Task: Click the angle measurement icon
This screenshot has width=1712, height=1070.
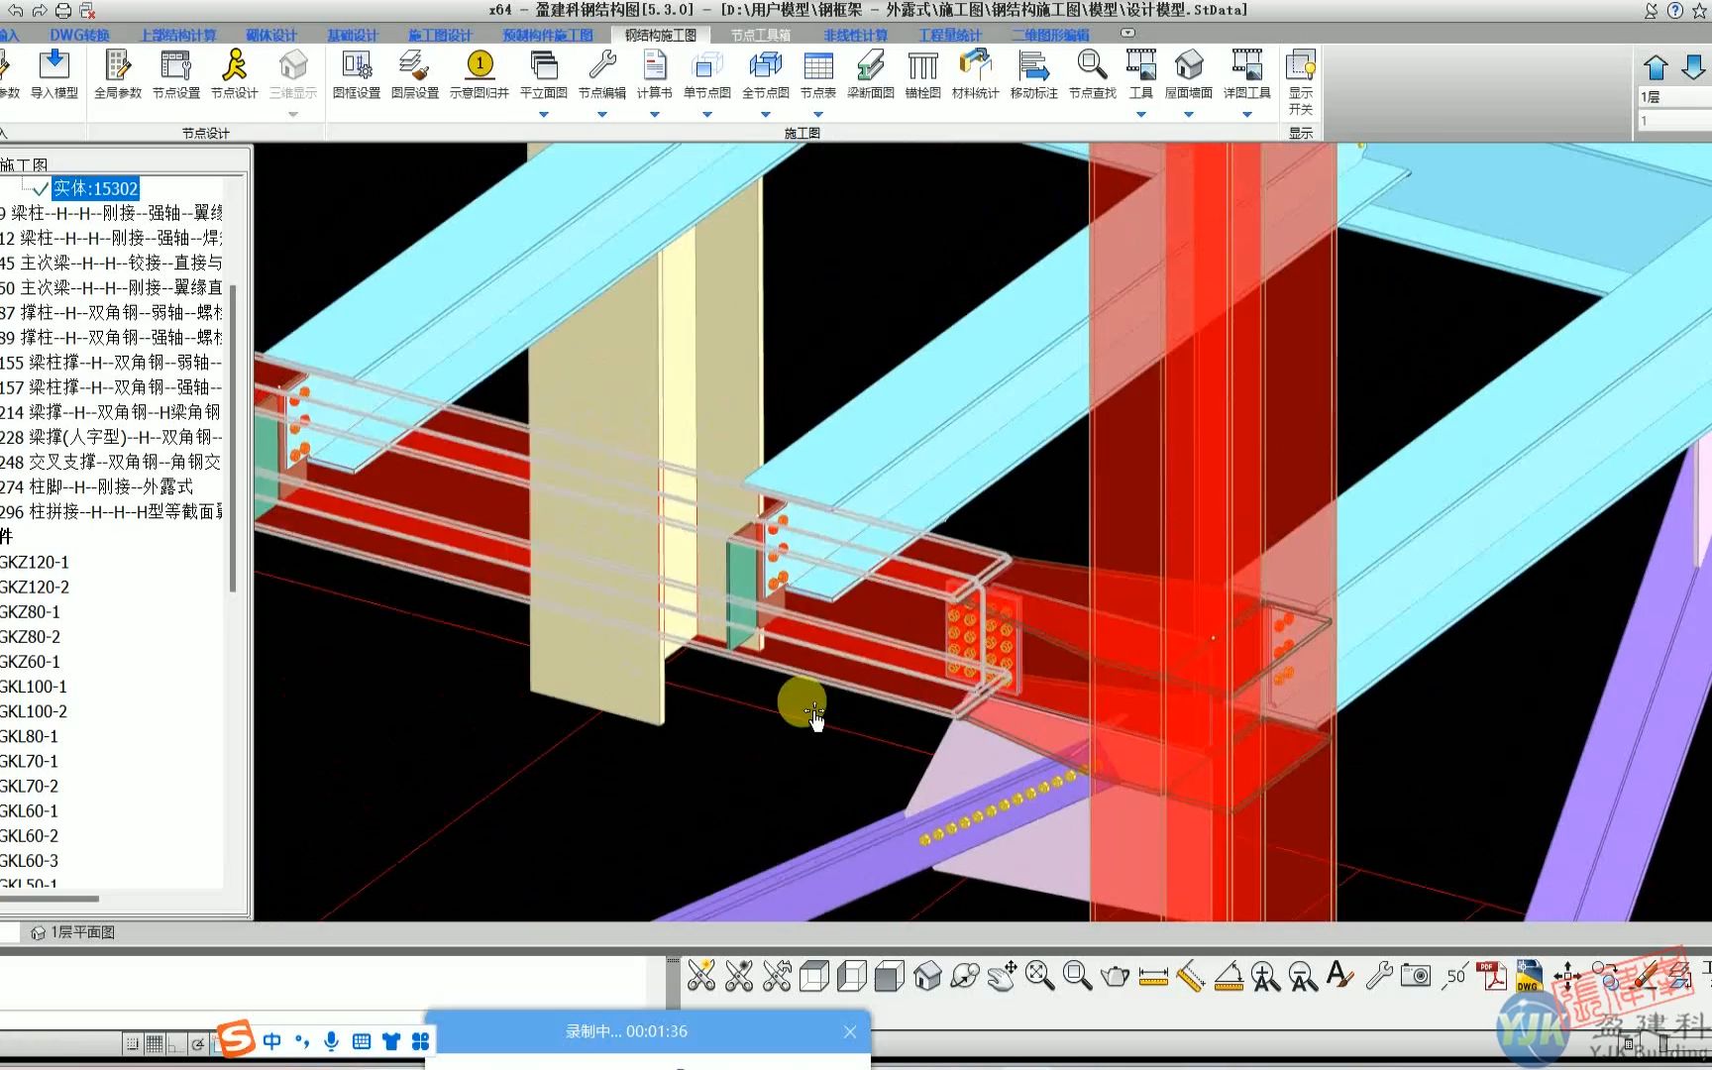Action: pyautogui.click(x=1229, y=977)
